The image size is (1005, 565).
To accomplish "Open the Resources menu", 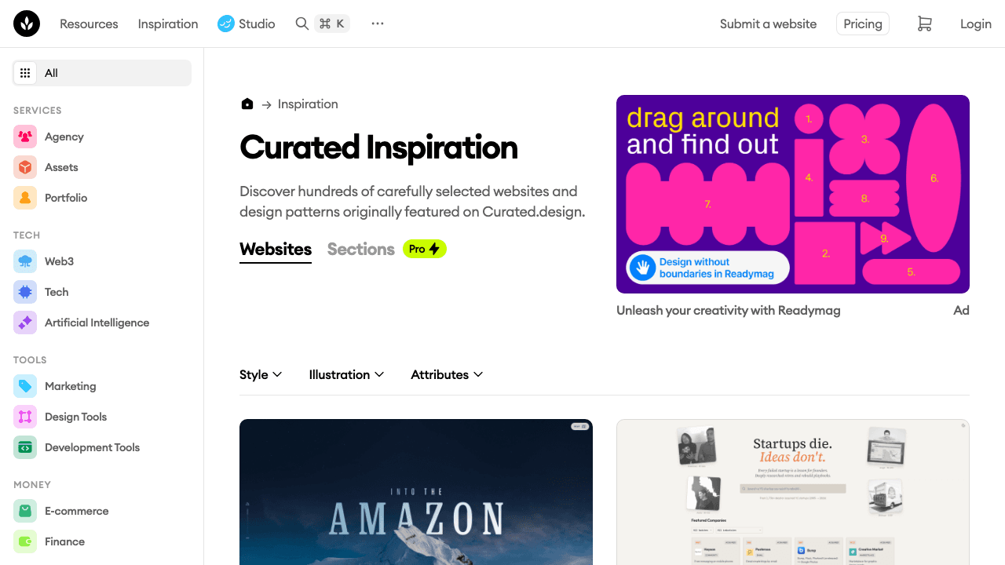I will pos(89,24).
